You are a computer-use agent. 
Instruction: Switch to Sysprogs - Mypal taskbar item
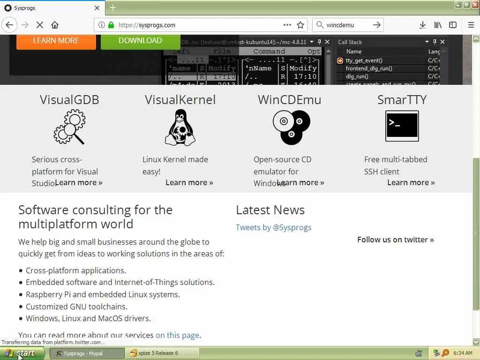pos(87,353)
